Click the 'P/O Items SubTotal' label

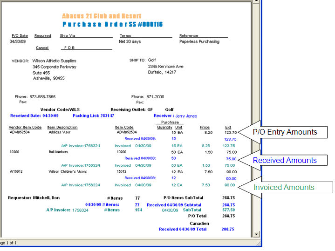pyautogui.click(x=183, y=198)
